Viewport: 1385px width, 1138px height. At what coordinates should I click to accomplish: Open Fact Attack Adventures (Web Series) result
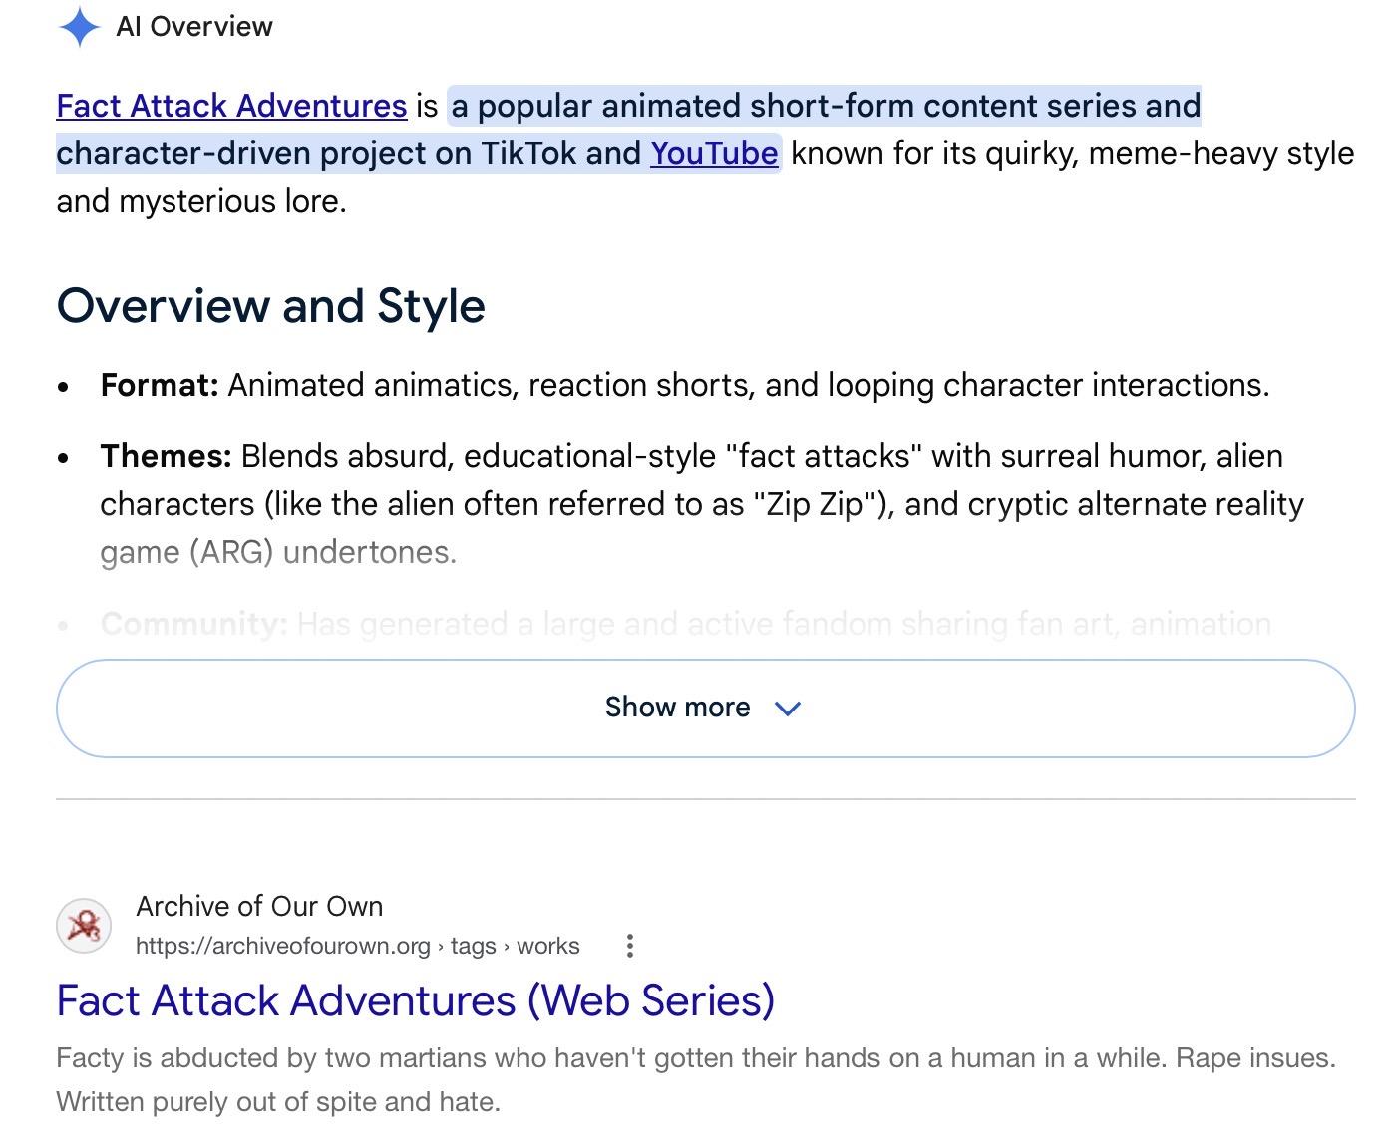415,1000
